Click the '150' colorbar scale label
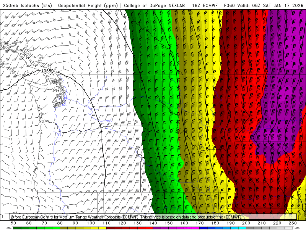This screenshot has height=230, width=306. [x=169, y=223]
